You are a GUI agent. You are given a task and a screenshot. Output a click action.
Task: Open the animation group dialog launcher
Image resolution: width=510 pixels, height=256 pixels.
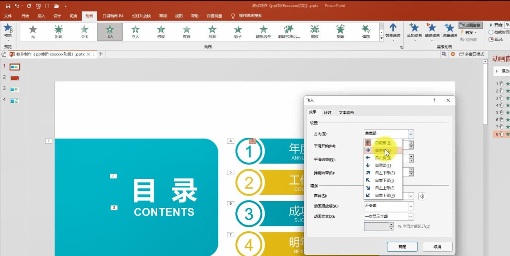tap(401, 47)
